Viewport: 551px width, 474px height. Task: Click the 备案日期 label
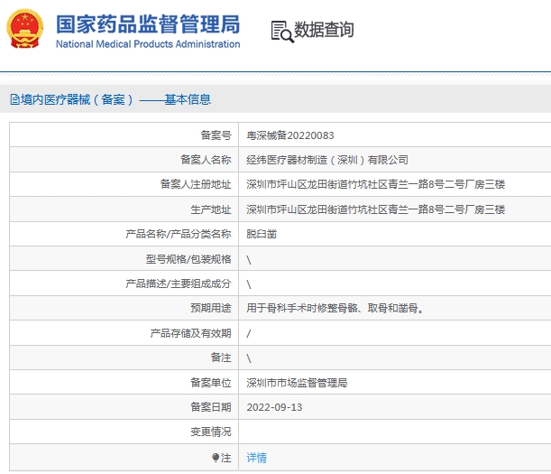click(x=211, y=407)
